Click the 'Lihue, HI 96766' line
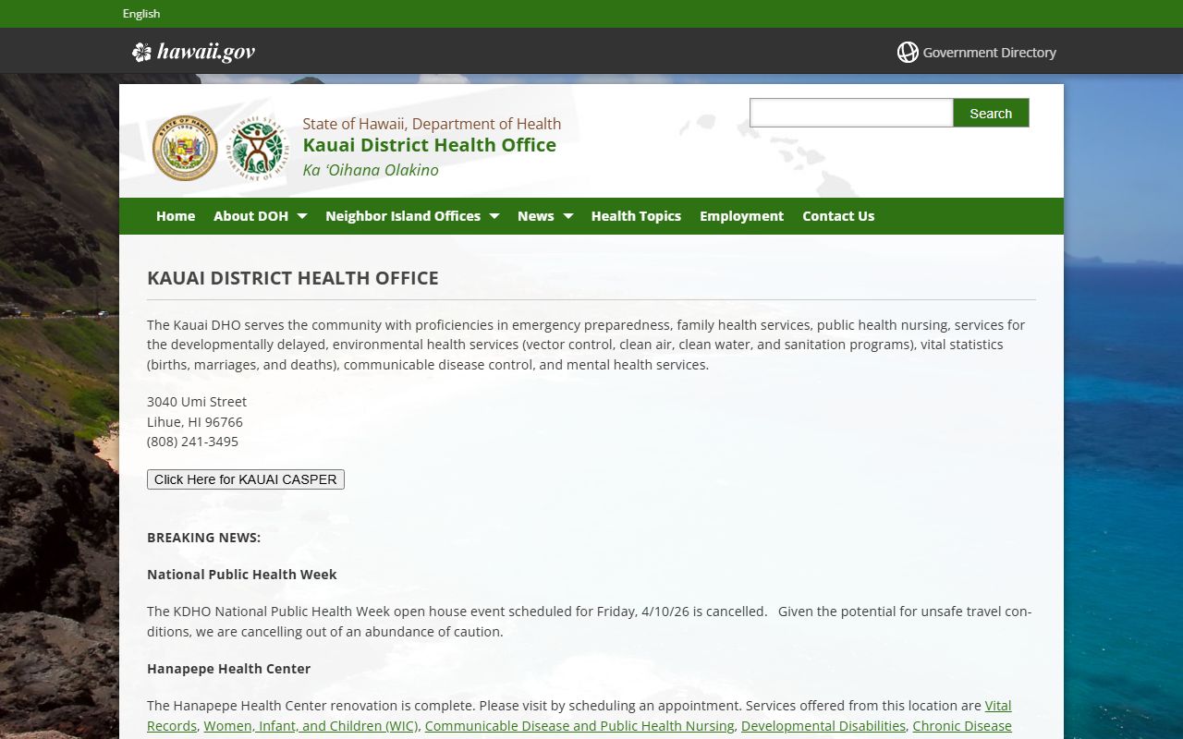This screenshot has width=1183, height=739. click(195, 422)
